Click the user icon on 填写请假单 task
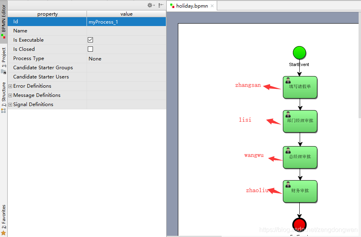 pyautogui.click(x=288, y=80)
